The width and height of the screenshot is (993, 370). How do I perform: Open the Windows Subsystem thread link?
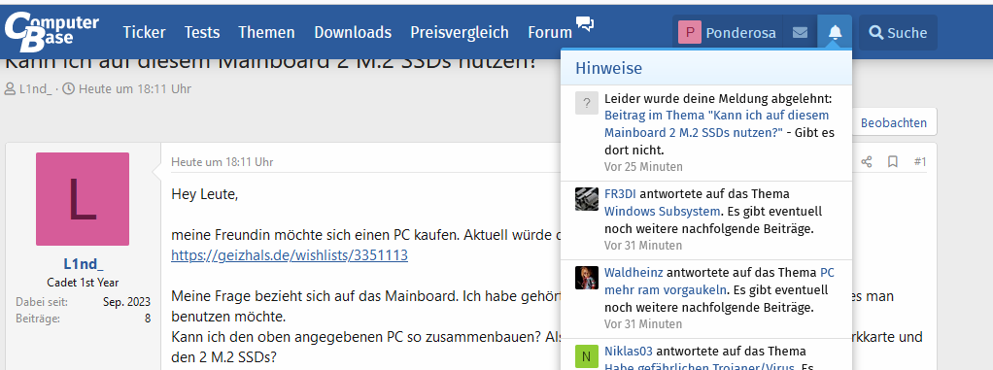tap(662, 211)
